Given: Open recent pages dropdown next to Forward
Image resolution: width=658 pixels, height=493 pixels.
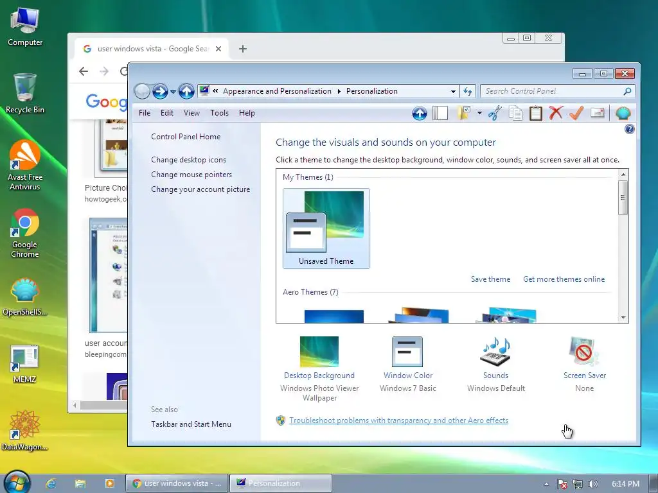Looking at the screenshot, I should pyautogui.click(x=173, y=91).
